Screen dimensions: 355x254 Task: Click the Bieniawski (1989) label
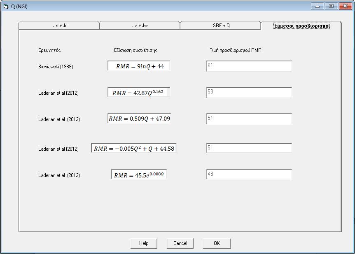56,67
